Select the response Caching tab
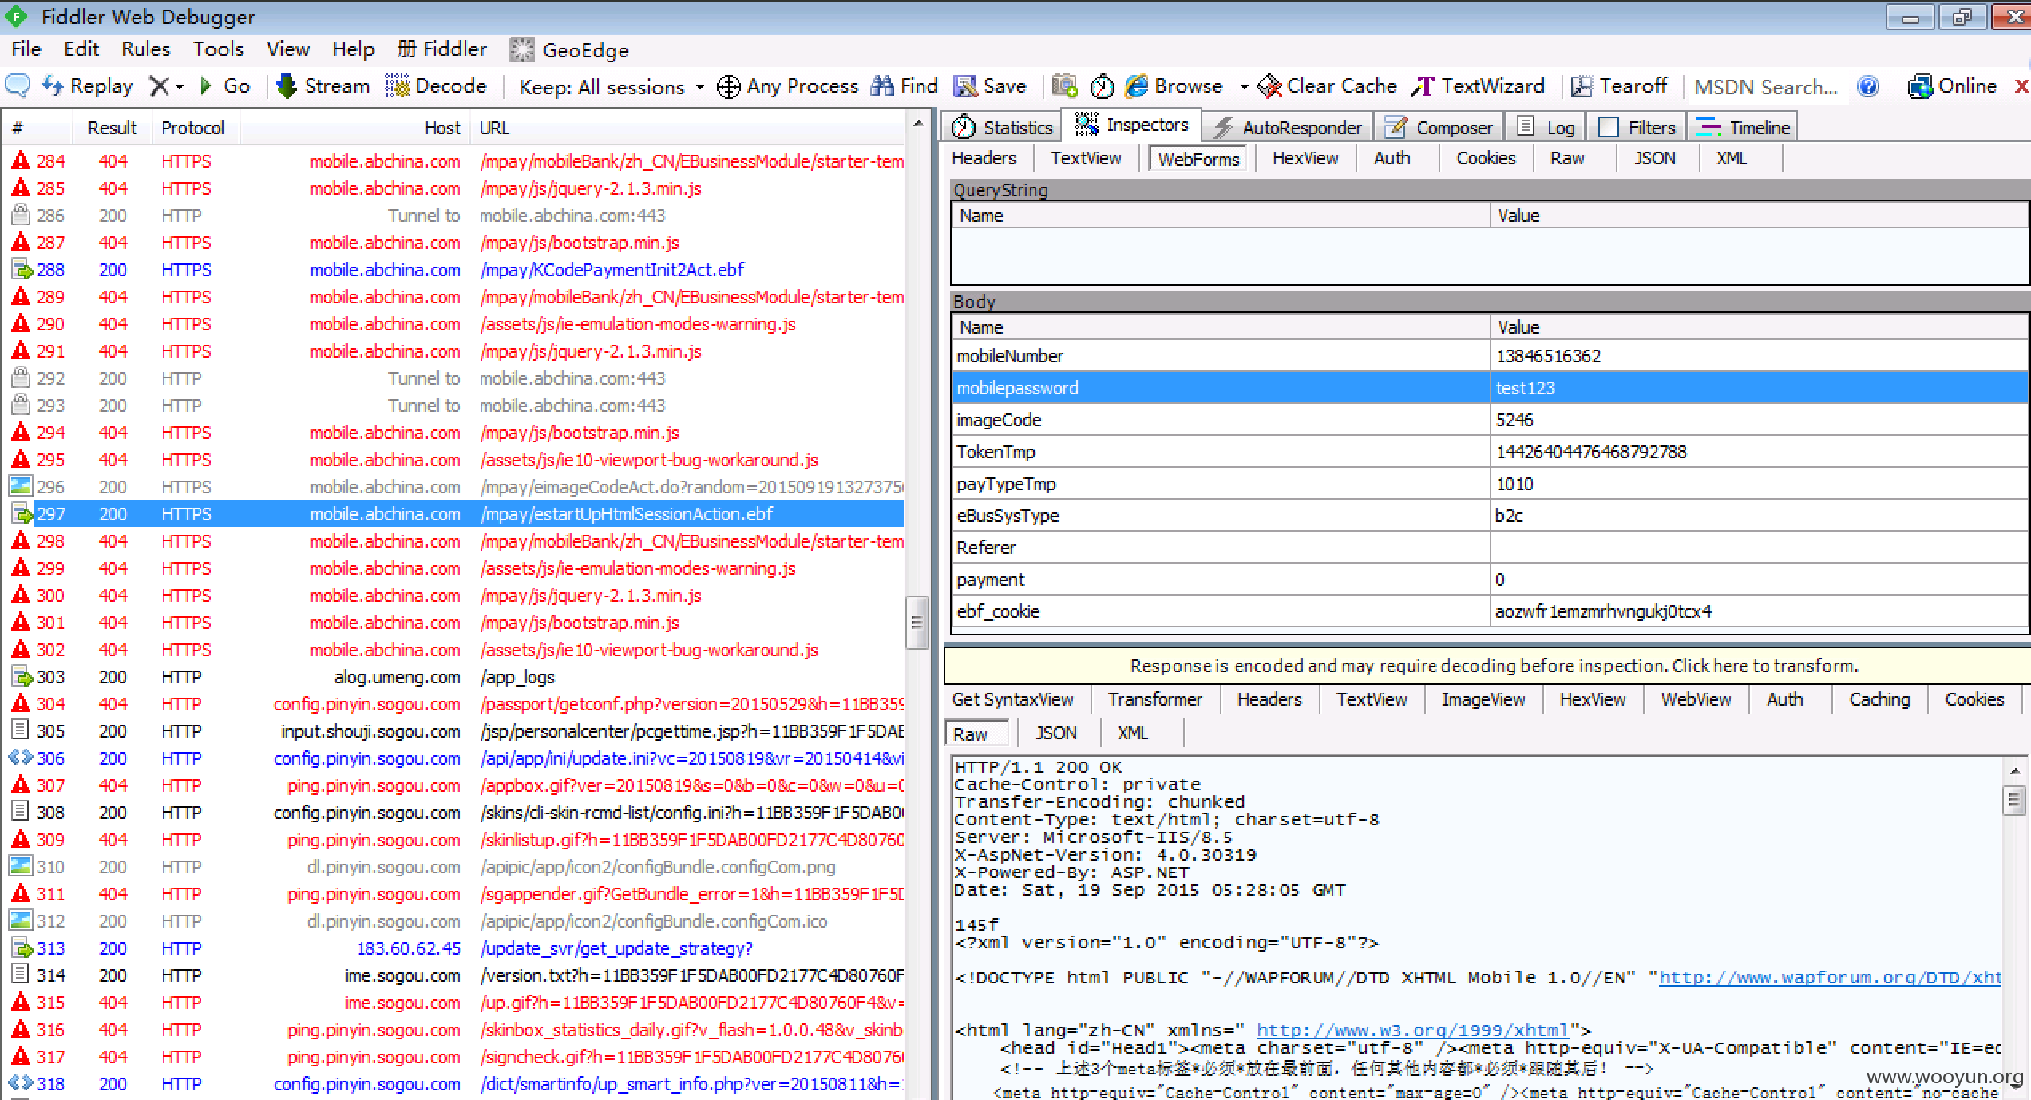 point(1879,699)
